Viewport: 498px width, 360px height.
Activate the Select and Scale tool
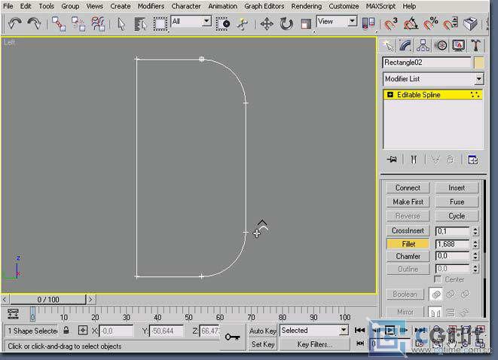tap(306, 24)
